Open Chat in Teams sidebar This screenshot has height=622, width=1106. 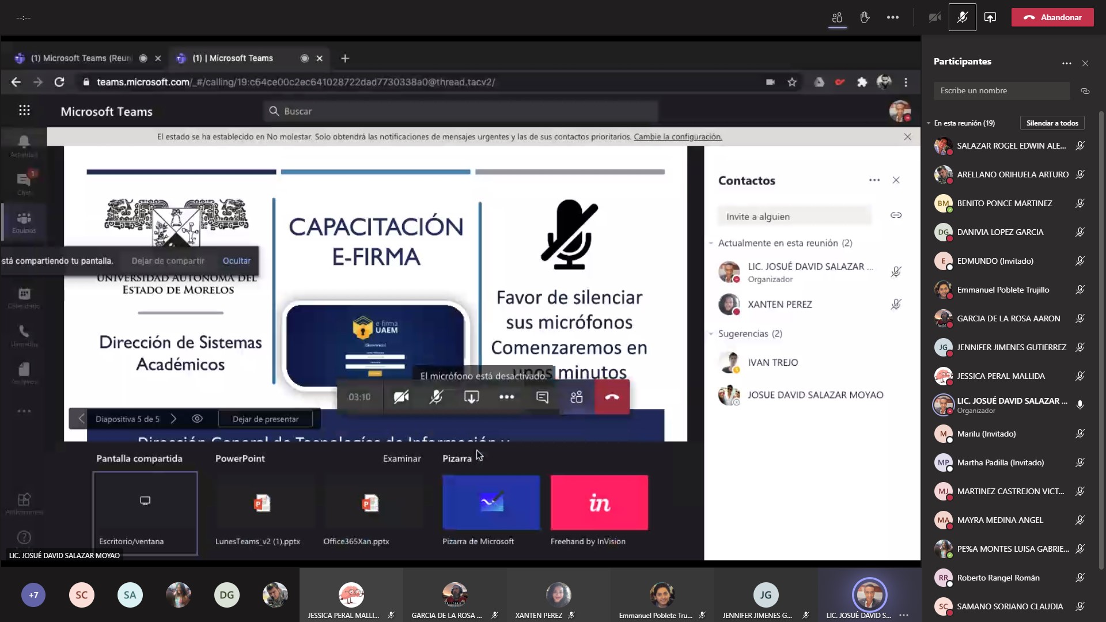click(24, 184)
